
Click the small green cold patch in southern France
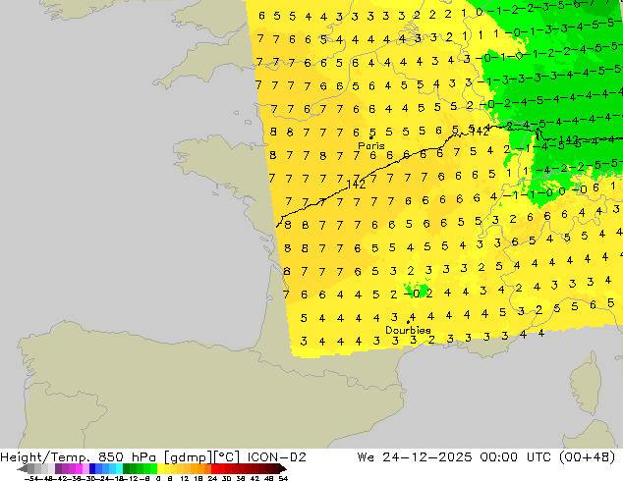(417, 291)
